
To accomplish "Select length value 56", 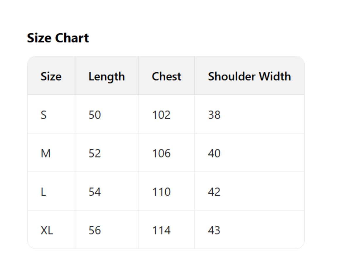I will coord(95,230).
